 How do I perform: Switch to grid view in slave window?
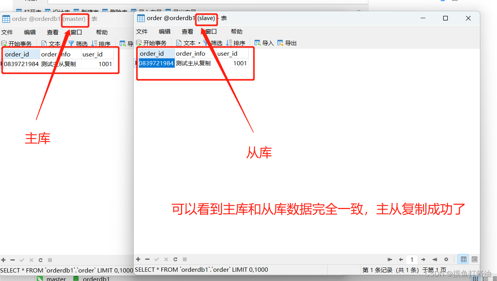coord(463,259)
